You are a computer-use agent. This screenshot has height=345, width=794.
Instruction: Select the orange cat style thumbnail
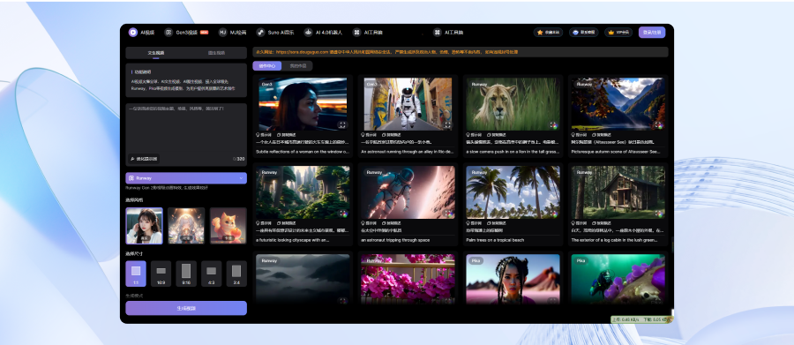point(228,225)
